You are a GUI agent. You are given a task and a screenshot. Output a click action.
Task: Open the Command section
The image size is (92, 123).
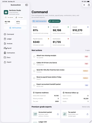tap(15, 34)
